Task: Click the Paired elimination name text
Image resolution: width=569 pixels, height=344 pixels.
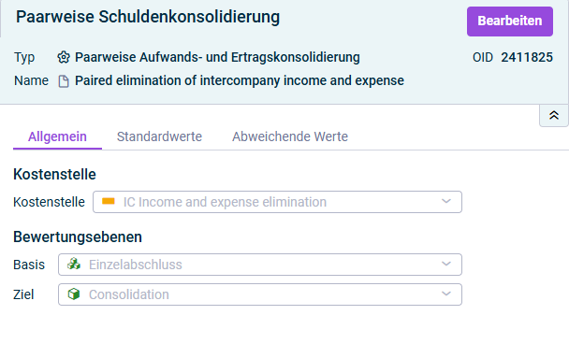Action: pyautogui.click(x=240, y=80)
